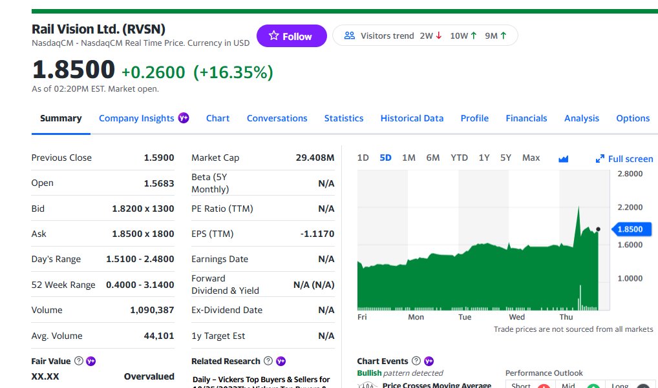Screen dimensions: 658x388
Task: Click 52 Week Range 0.4000 - 3.1400
Action: (140, 285)
